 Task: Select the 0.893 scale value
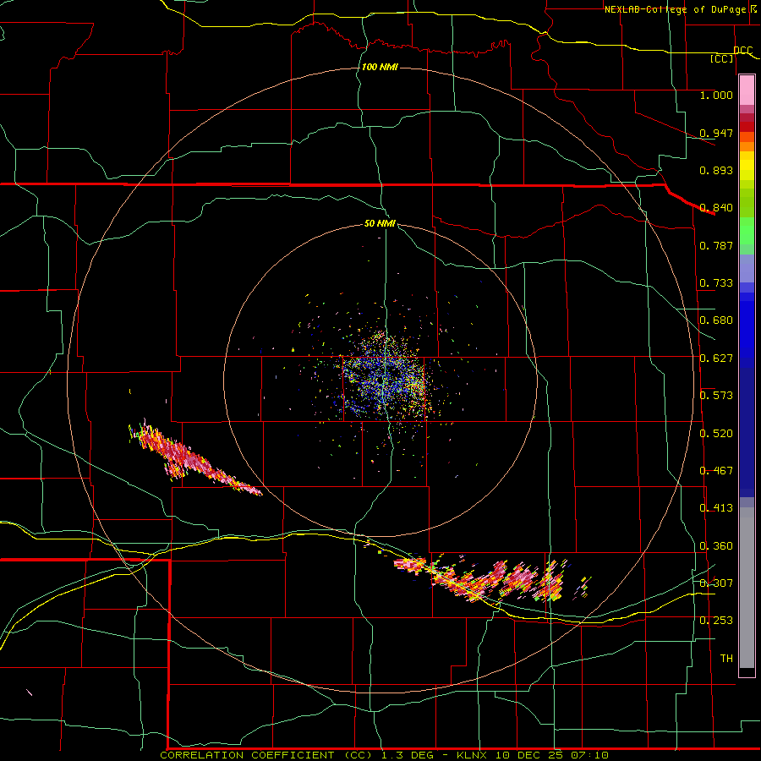(x=716, y=170)
